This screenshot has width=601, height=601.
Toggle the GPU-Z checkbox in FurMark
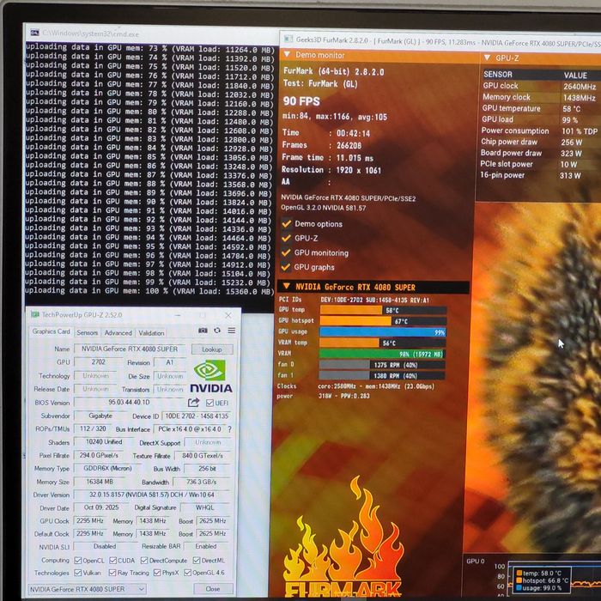(286, 238)
